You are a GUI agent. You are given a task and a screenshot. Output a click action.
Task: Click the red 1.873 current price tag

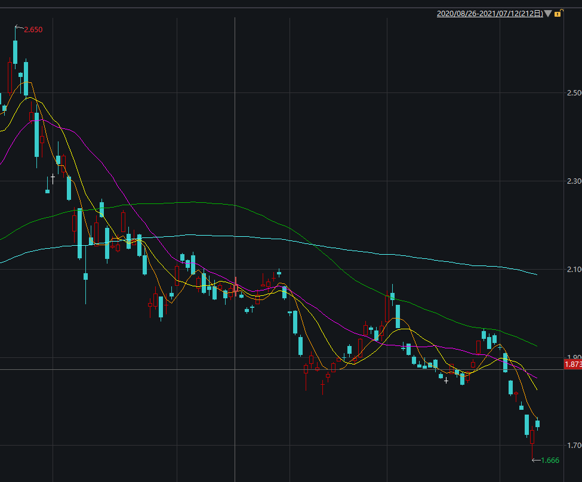(x=572, y=364)
